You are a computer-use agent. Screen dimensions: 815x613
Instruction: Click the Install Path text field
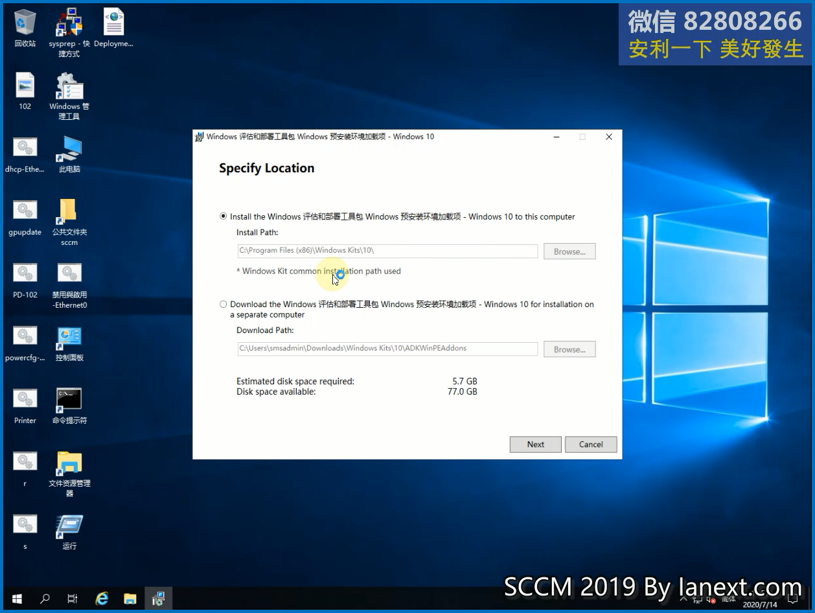click(x=387, y=251)
